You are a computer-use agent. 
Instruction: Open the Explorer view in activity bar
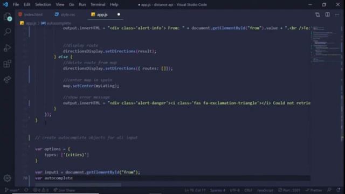pos(8,17)
